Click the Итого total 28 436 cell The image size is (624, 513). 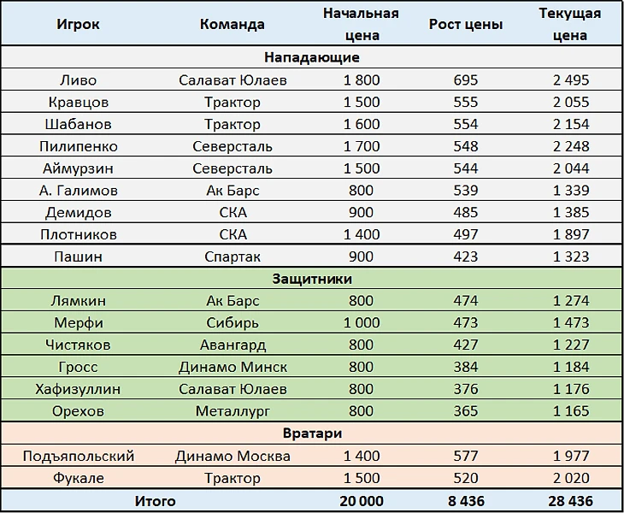[x=571, y=501]
